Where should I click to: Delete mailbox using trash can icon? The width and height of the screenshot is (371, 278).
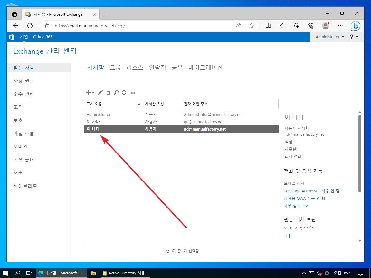(x=108, y=92)
